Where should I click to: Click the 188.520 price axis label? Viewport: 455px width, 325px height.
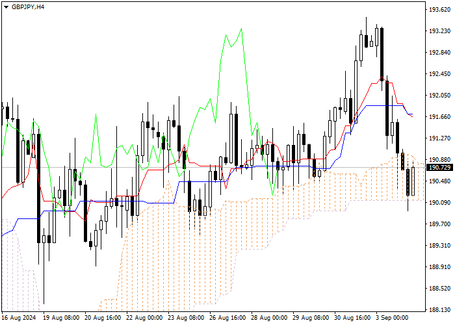439,289
